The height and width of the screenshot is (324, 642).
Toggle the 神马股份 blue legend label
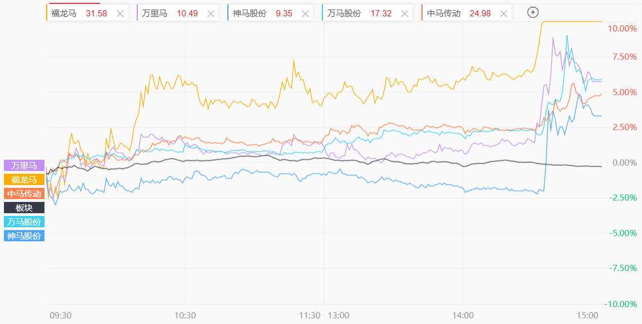tap(24, 236)
